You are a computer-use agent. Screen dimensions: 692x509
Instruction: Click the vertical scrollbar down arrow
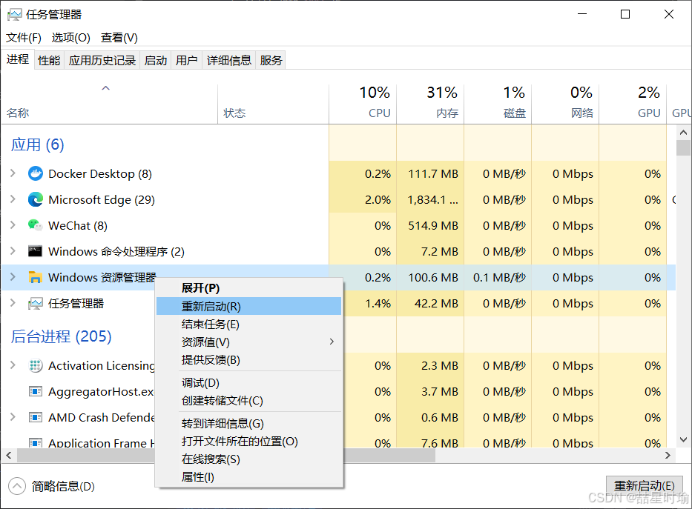click(x=683, y=440)
